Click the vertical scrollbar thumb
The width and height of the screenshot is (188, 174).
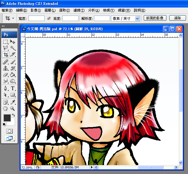point(181,91)
